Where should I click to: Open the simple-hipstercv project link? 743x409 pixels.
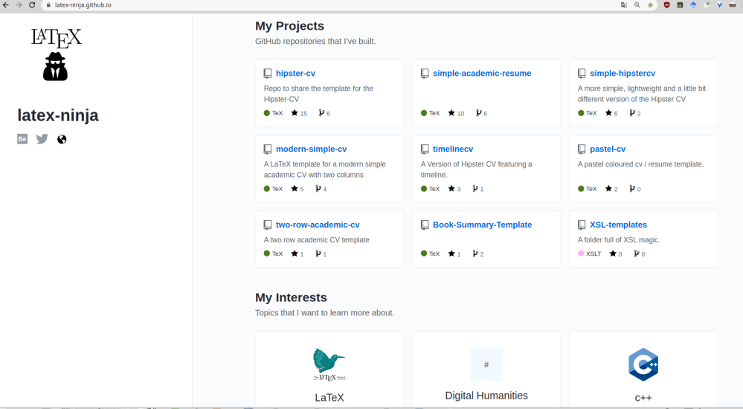point(622,74)
